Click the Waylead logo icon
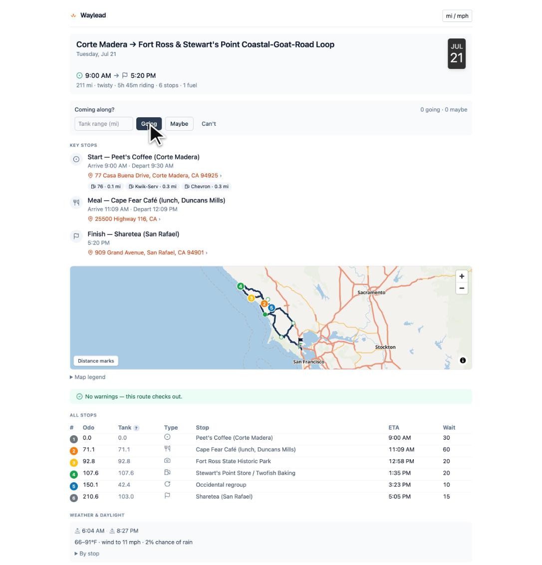The height and width of the screenshot is (565, 542). (73, 15)
